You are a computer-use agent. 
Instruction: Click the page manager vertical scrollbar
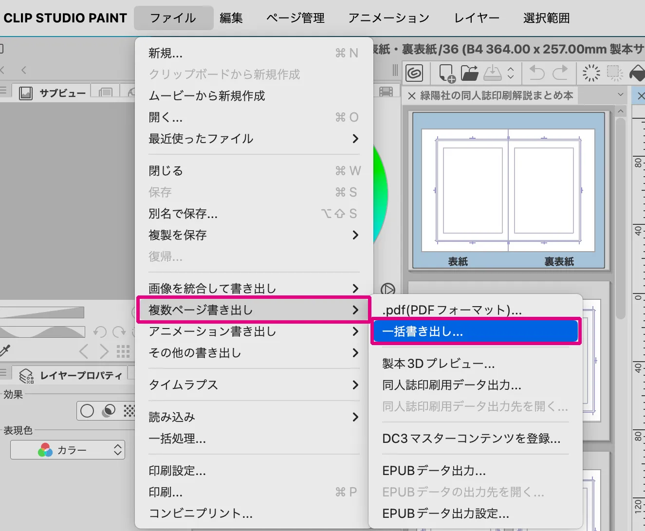coord(620,219)
